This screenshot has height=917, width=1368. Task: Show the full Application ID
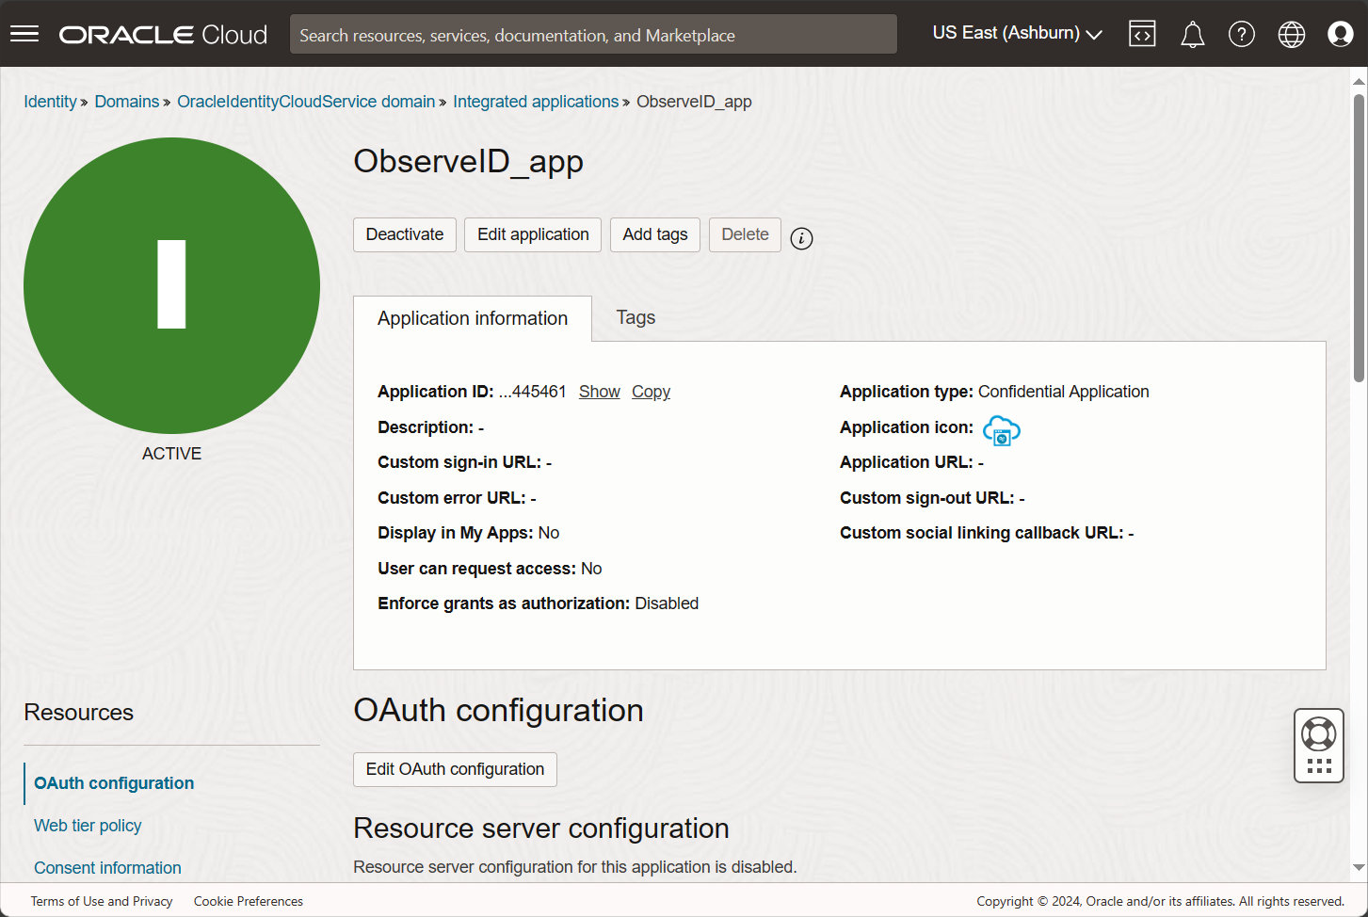coord(599,392)
